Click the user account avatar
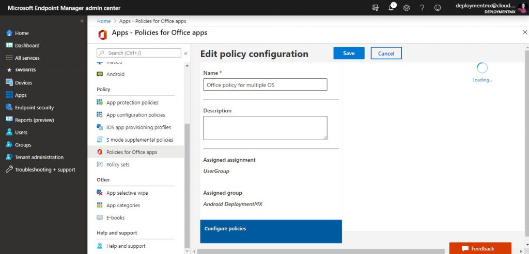This screenshot has width=529, height=254. (522, 8)
